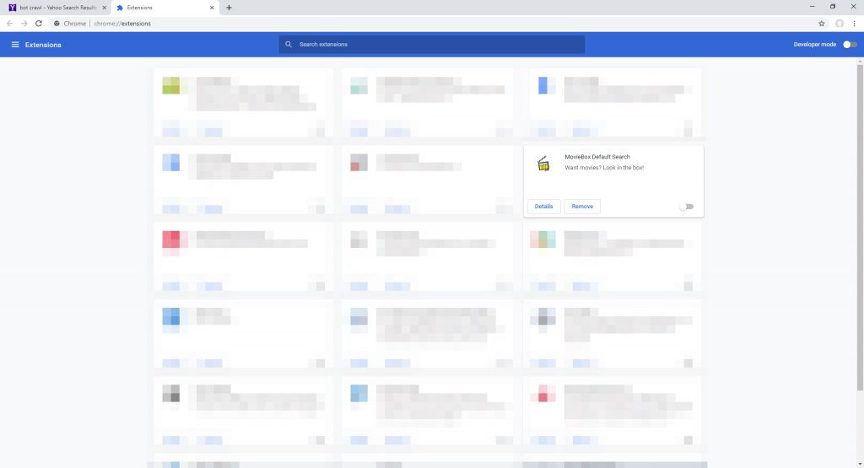Reload the extensions page
This screenshot has height=468, width=864.
(x=39, y=24)
